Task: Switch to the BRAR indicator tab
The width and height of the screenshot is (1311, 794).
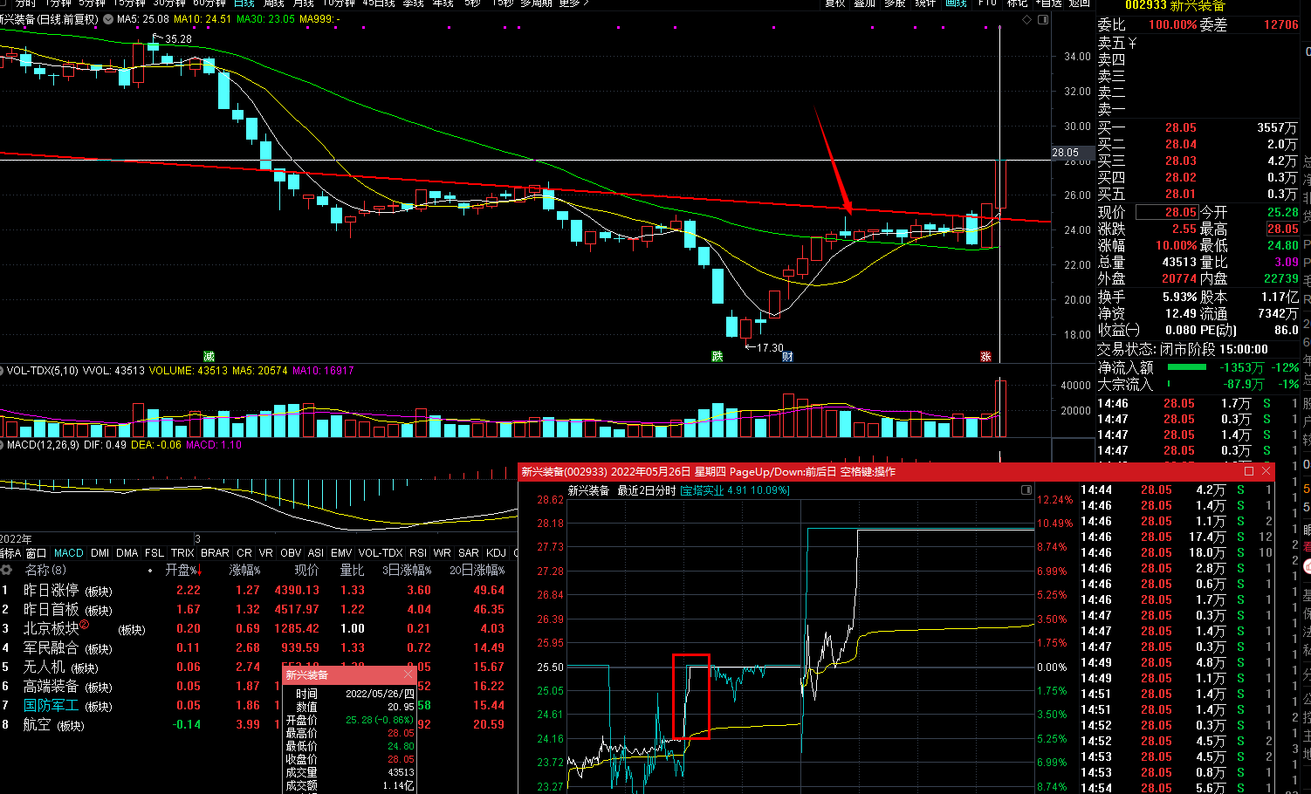Action: pos(215,553)
